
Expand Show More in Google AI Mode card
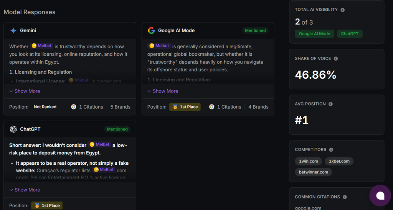click(163, 91)
